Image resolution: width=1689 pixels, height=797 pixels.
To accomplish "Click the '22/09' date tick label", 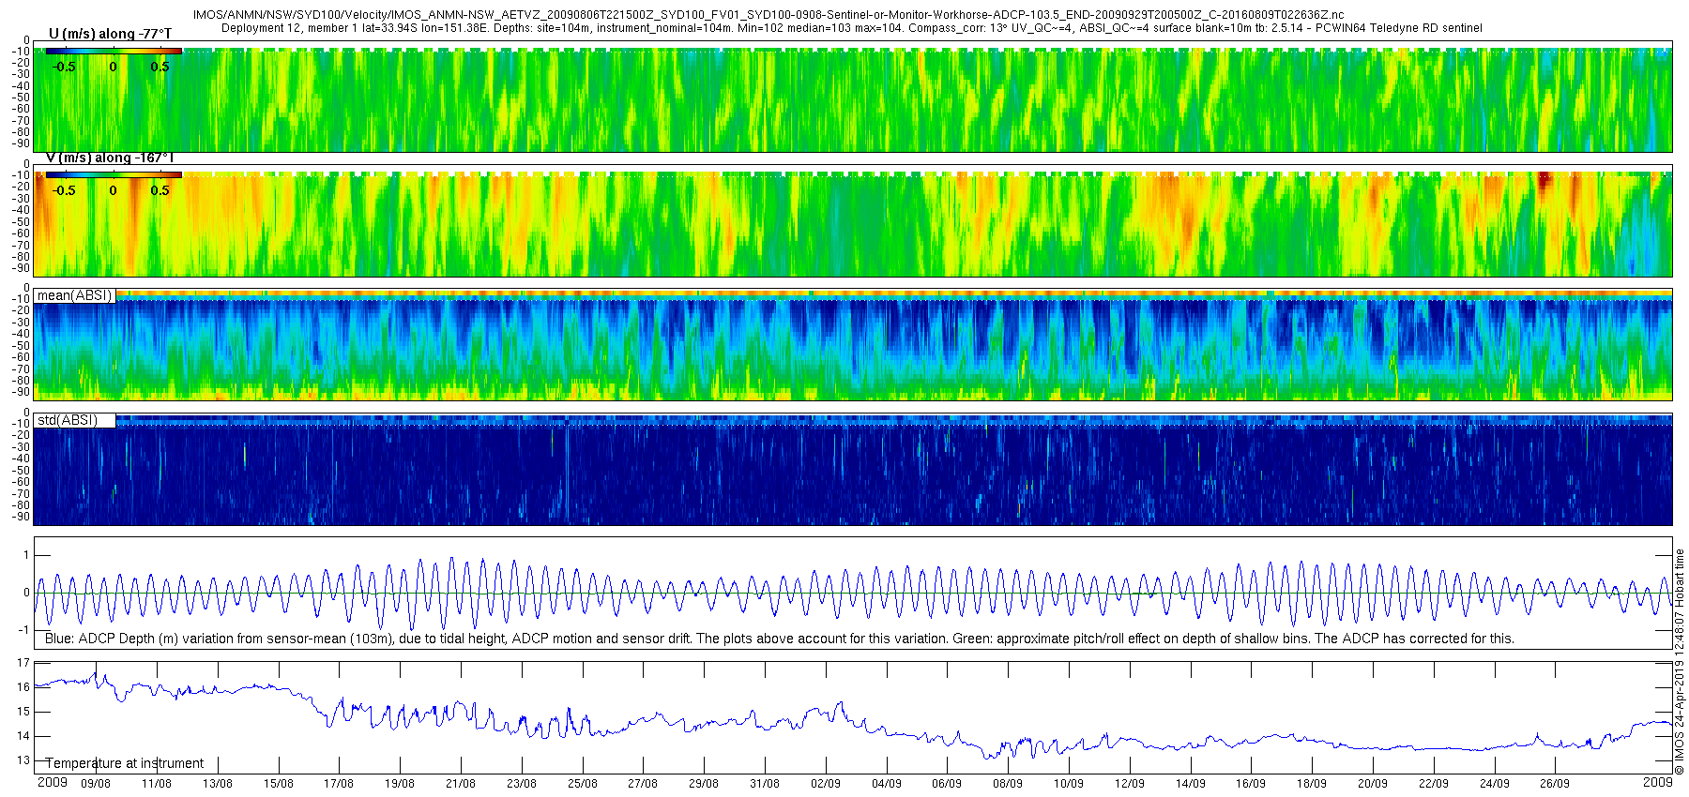I will click(x=1434, y=783).
